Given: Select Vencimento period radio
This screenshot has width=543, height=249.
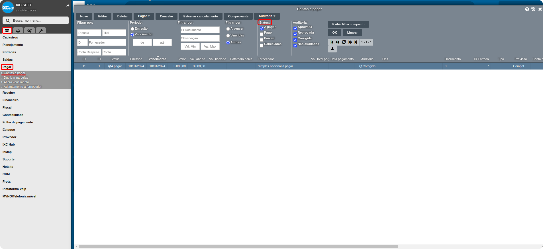Looking at the screenshot, I should [132, 35].
